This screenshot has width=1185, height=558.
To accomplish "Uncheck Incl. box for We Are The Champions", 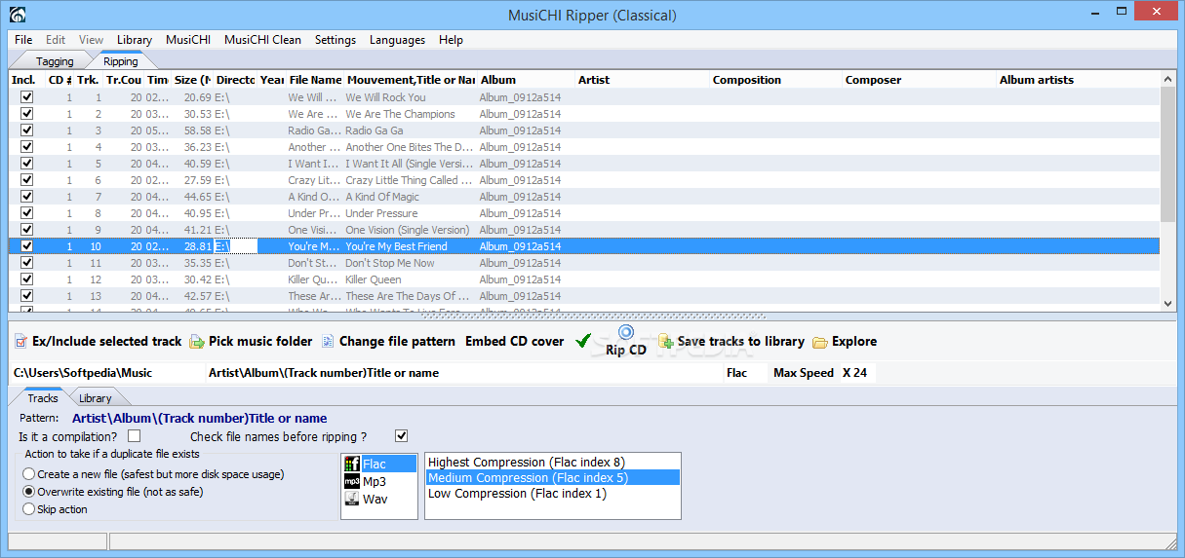I will (x=26, y=114).
